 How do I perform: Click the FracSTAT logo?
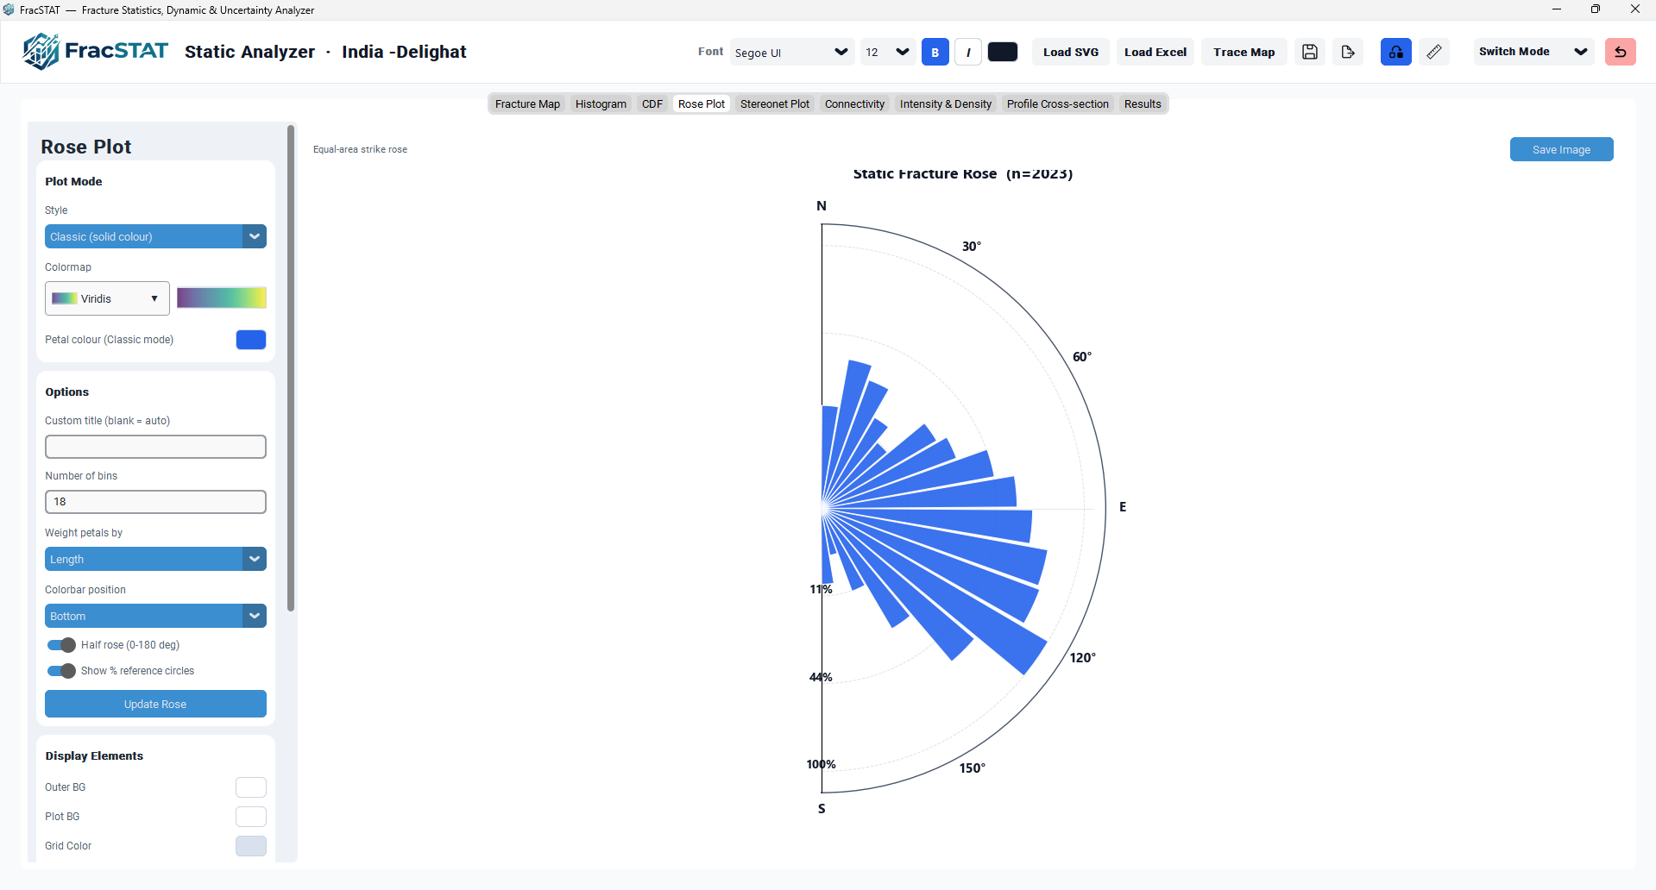click(95, 51)
